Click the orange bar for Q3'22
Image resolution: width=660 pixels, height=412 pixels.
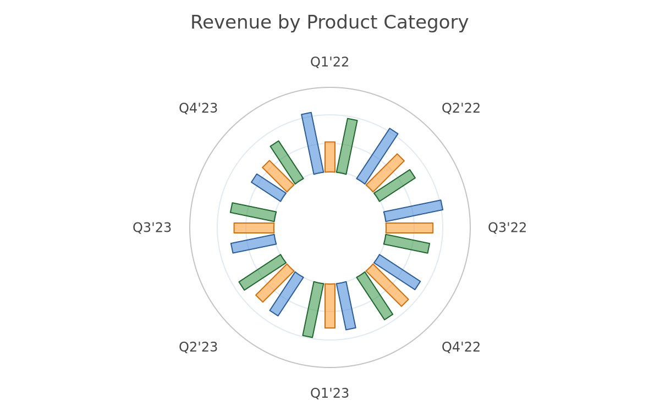(409, 228)
